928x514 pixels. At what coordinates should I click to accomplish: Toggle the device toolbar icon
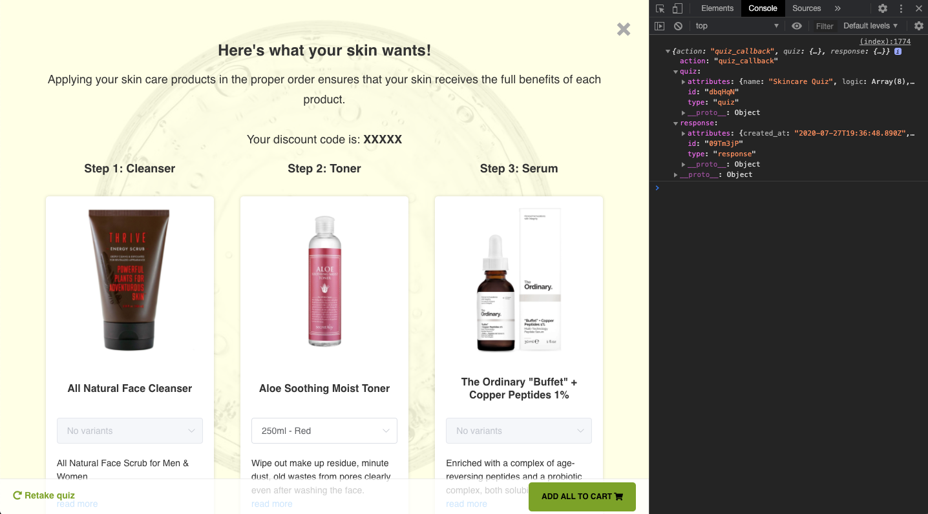click(677, 8)
